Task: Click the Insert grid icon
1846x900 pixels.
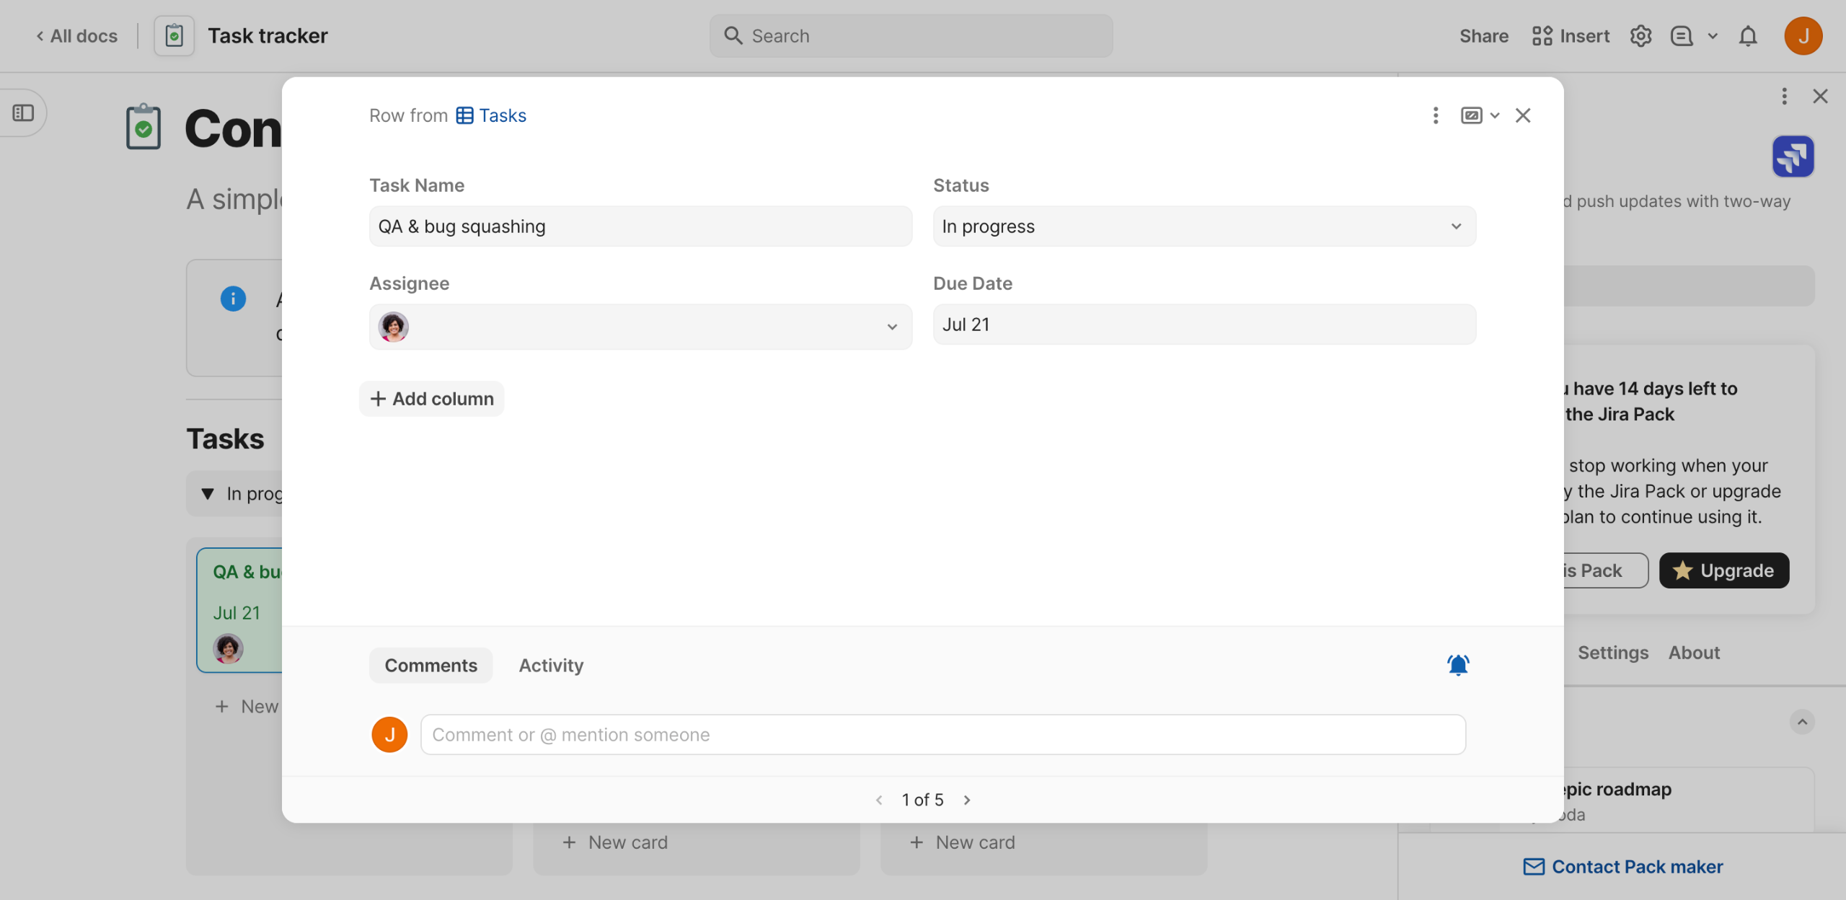Action: coord(1542,36)
